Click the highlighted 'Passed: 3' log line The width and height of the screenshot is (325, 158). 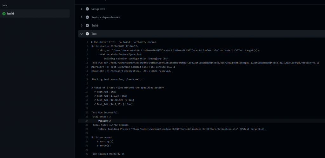tap(104, 121)
